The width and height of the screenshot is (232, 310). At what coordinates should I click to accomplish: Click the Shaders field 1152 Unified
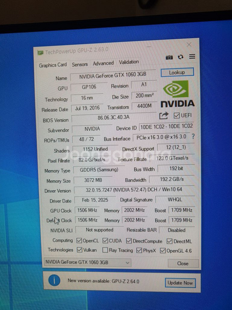(x=95, y=149)
